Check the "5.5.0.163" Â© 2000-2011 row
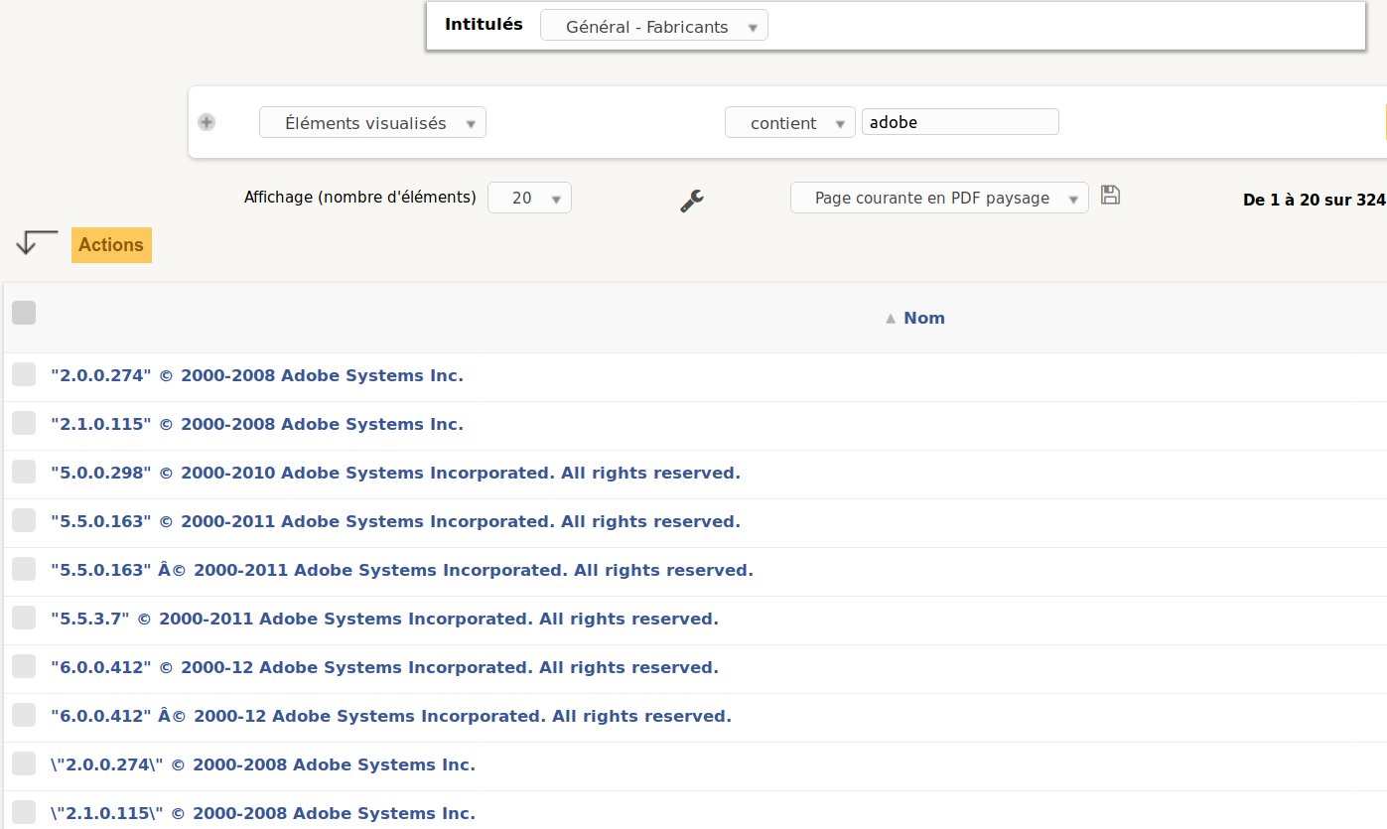Screen dimensions: 1387x829 coord(24,569)
